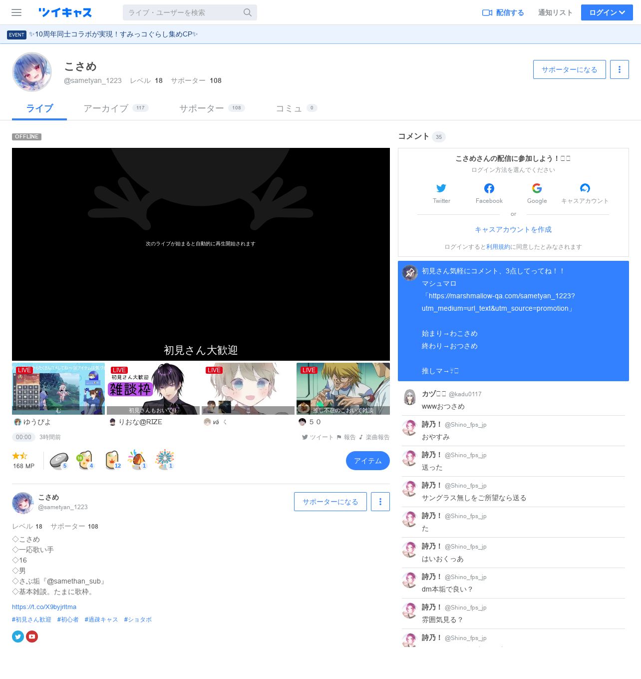Expand the ログイン dropdown button

pyautogui.click(x=607, y=12)
